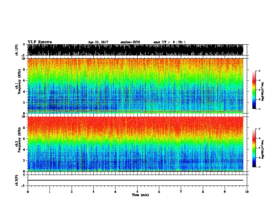Screen dimensions: 278x215
Task: Click the "8" tick on ch.1 frequency axis
Action: 24,70
